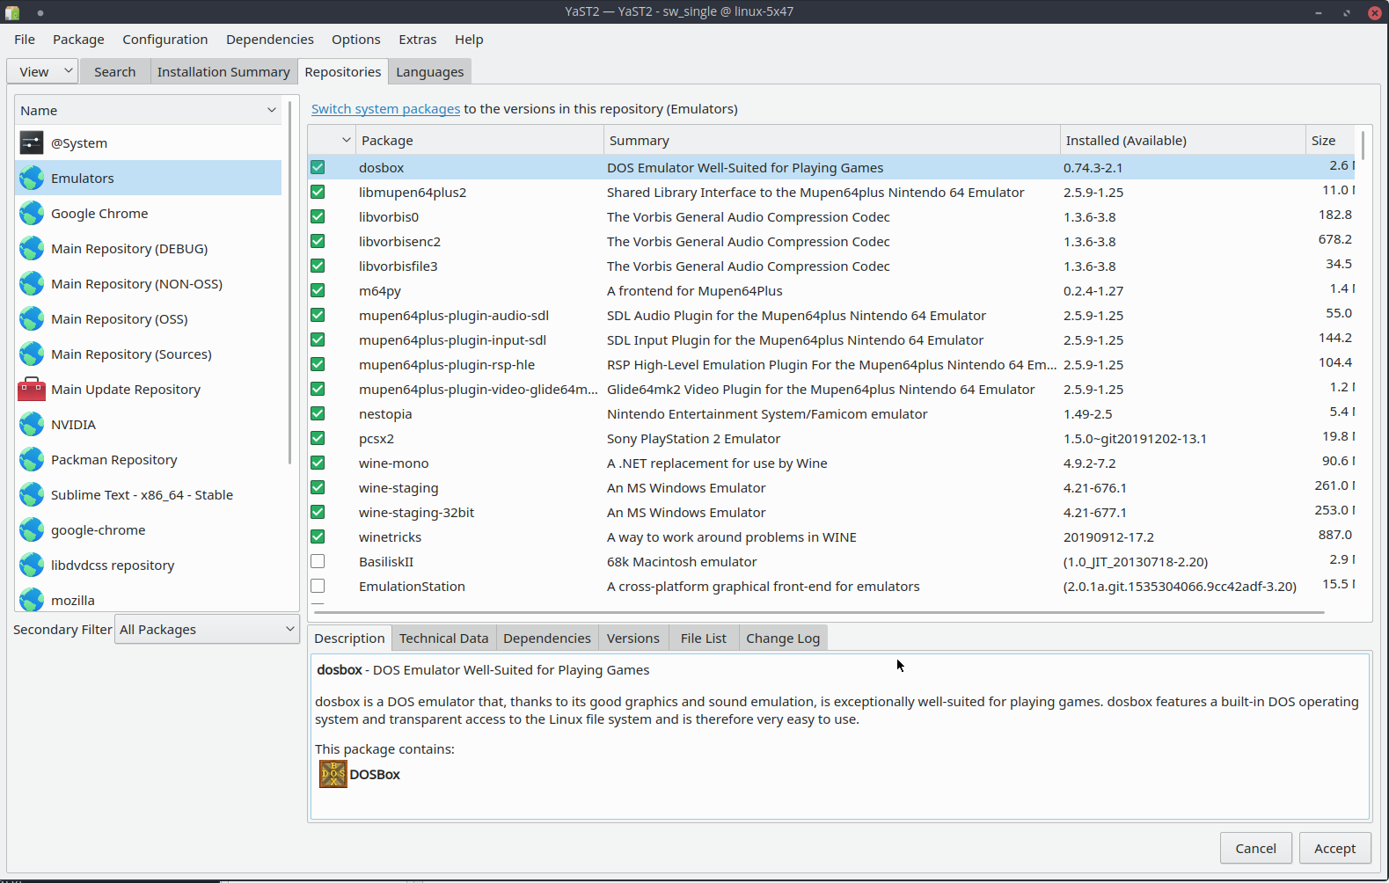Click the google-chrome repository globe icon

[32, 529]
